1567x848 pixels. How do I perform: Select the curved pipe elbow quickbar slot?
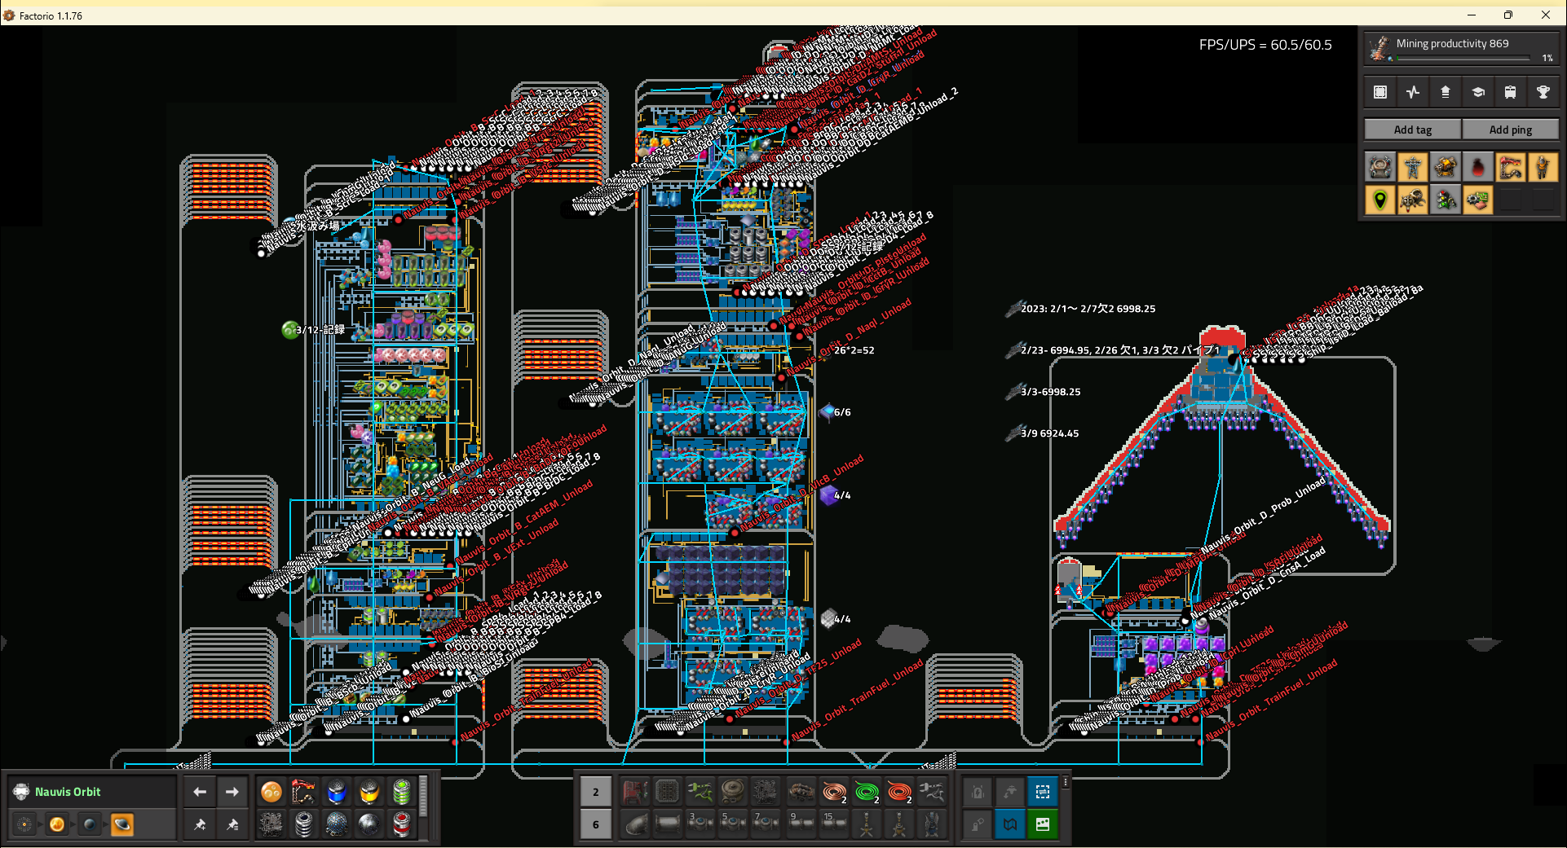(635, 824)
